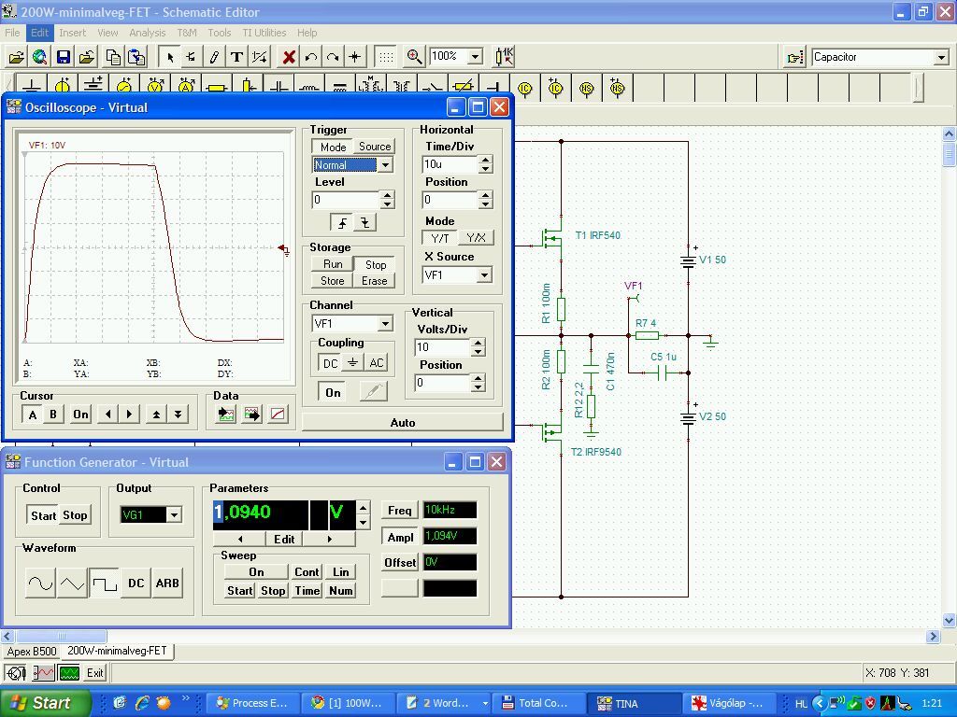Click the zoom magnifier toolbar icon
The width and height of the screenshot is (957, 717).
pos(414,57)
